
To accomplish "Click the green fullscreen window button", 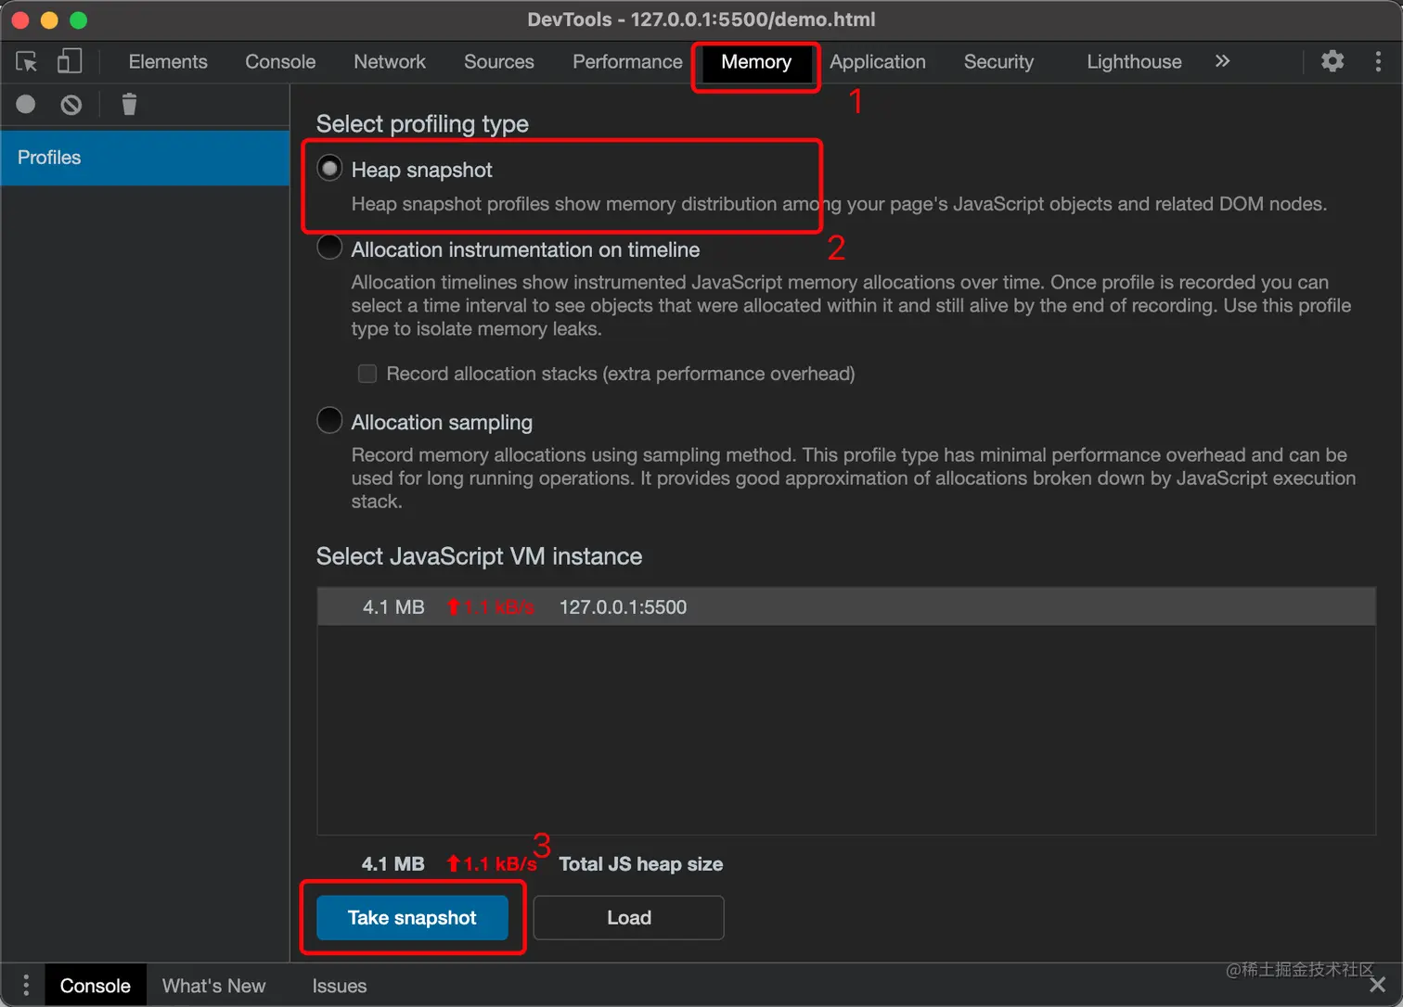I will point(79,19).
